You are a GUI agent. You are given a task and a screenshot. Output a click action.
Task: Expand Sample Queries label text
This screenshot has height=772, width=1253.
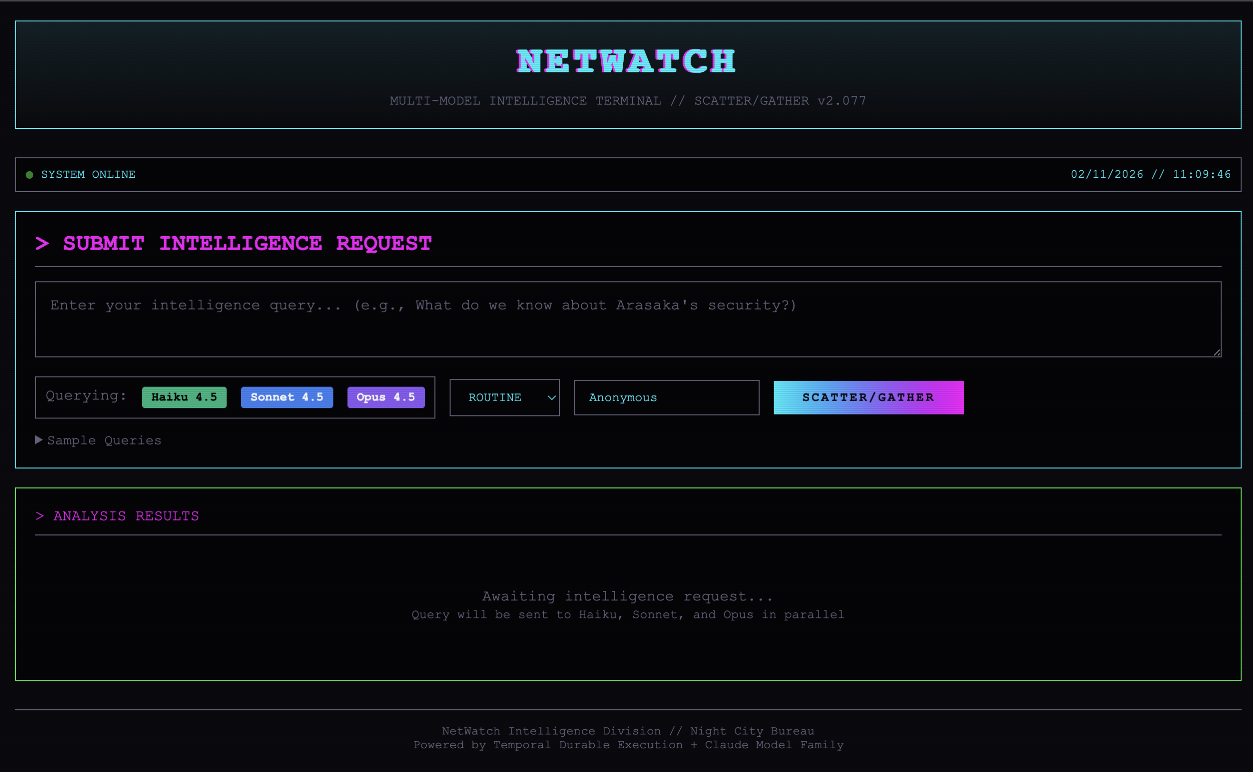pyautogui.click(x=104, y=441)
